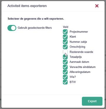Uncheck the Projectnummer checkbox
Viewport: 106px width, 109px height.
pyautogui.click(x=65, y=32)
